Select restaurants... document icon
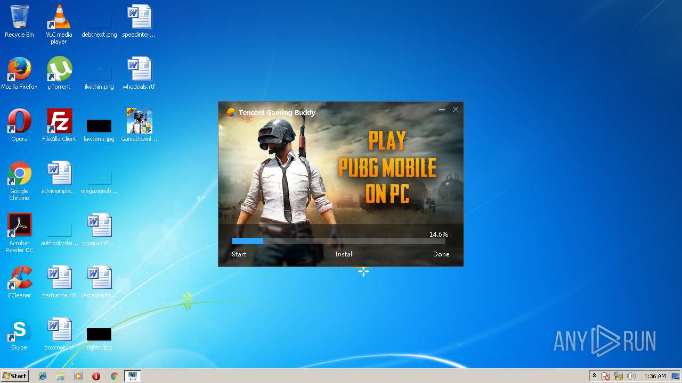This screenshot has width=682, height=383. [99, 282]
